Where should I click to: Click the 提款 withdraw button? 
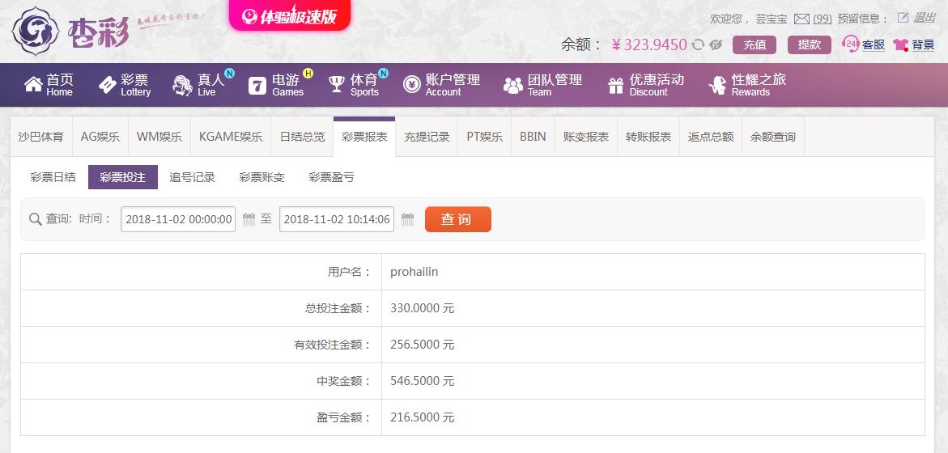[x=809, y=44]
